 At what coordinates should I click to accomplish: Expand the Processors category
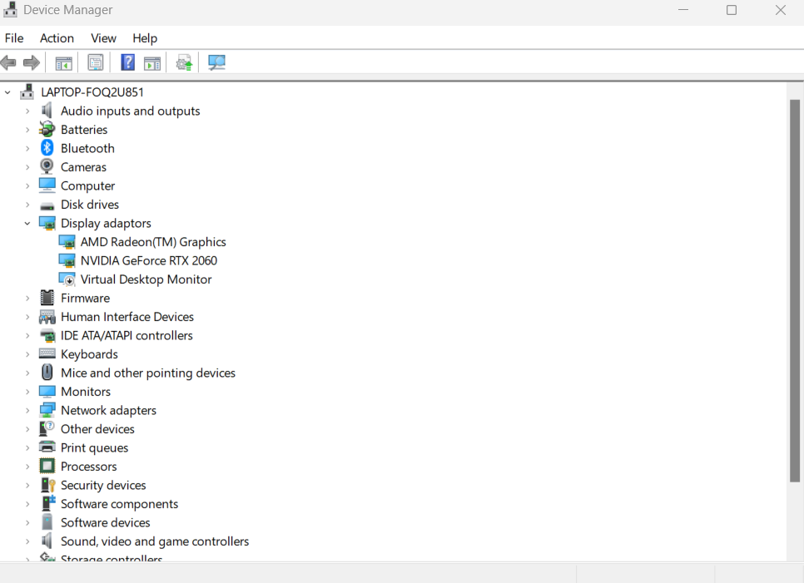[27, 467]
